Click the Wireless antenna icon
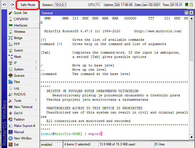 11,32
